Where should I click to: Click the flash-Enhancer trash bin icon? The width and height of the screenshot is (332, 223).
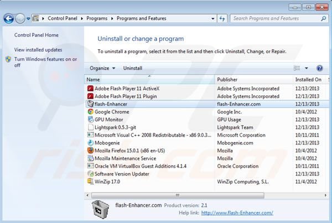pyautogui.click(x=90, y=104)
